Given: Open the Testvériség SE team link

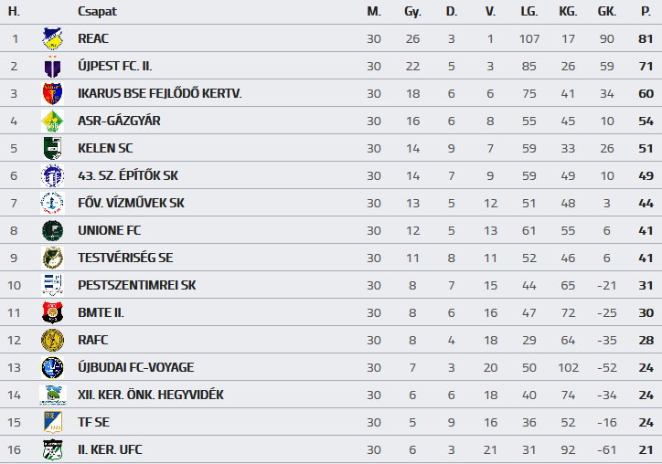Looking at the screenshot, I should (x=125, y=258).
